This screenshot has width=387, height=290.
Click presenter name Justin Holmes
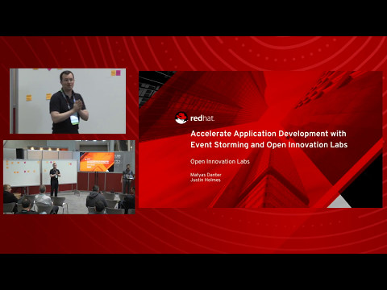[206, 180]
